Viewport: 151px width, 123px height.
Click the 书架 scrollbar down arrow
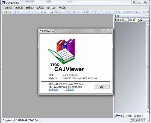147,111
